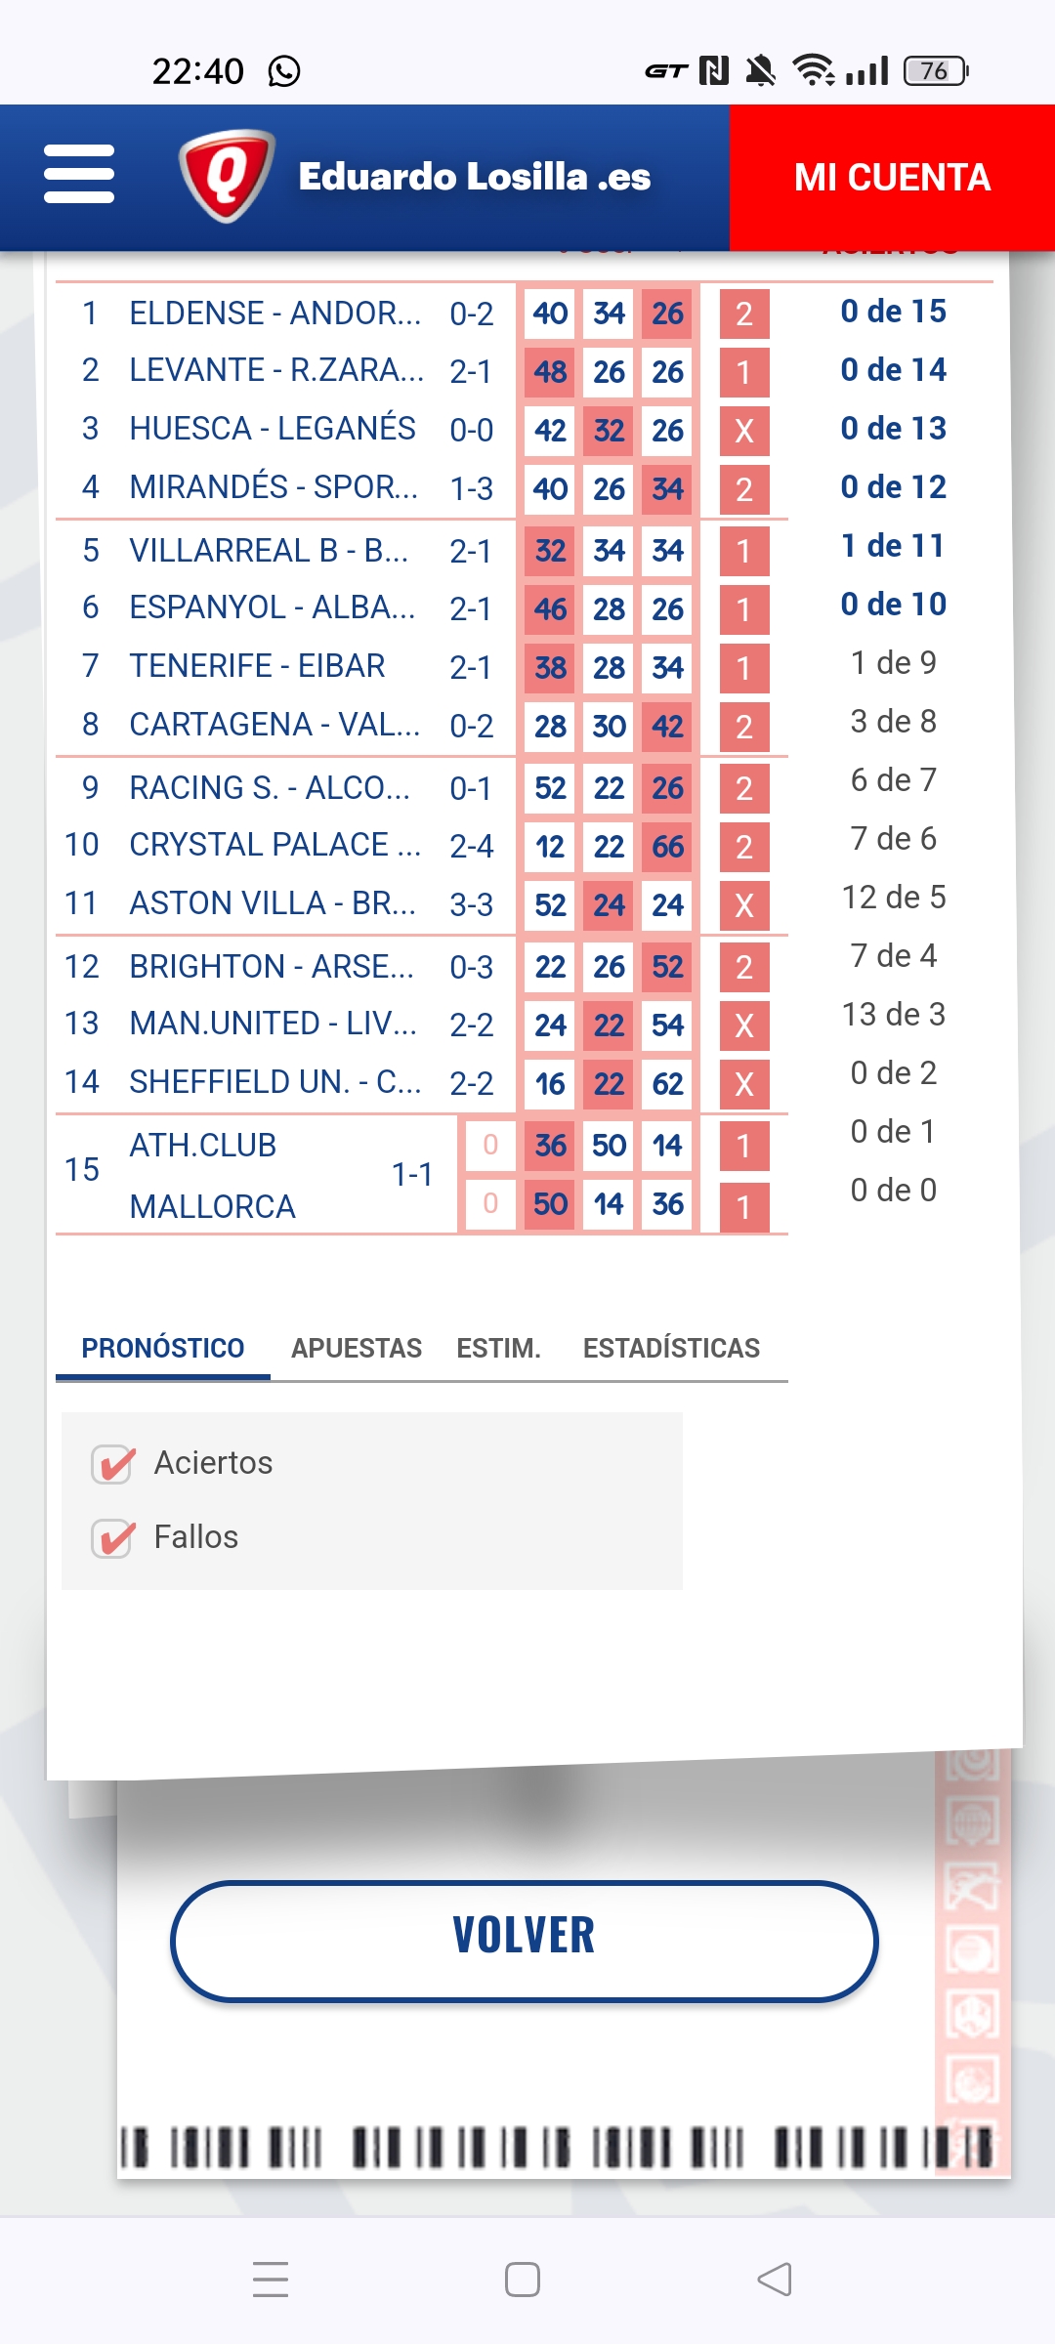This screenshot has height=2344, width=1055.
Task: Open the ESTADÍSTICAS tab
Action: [671, 1348]
